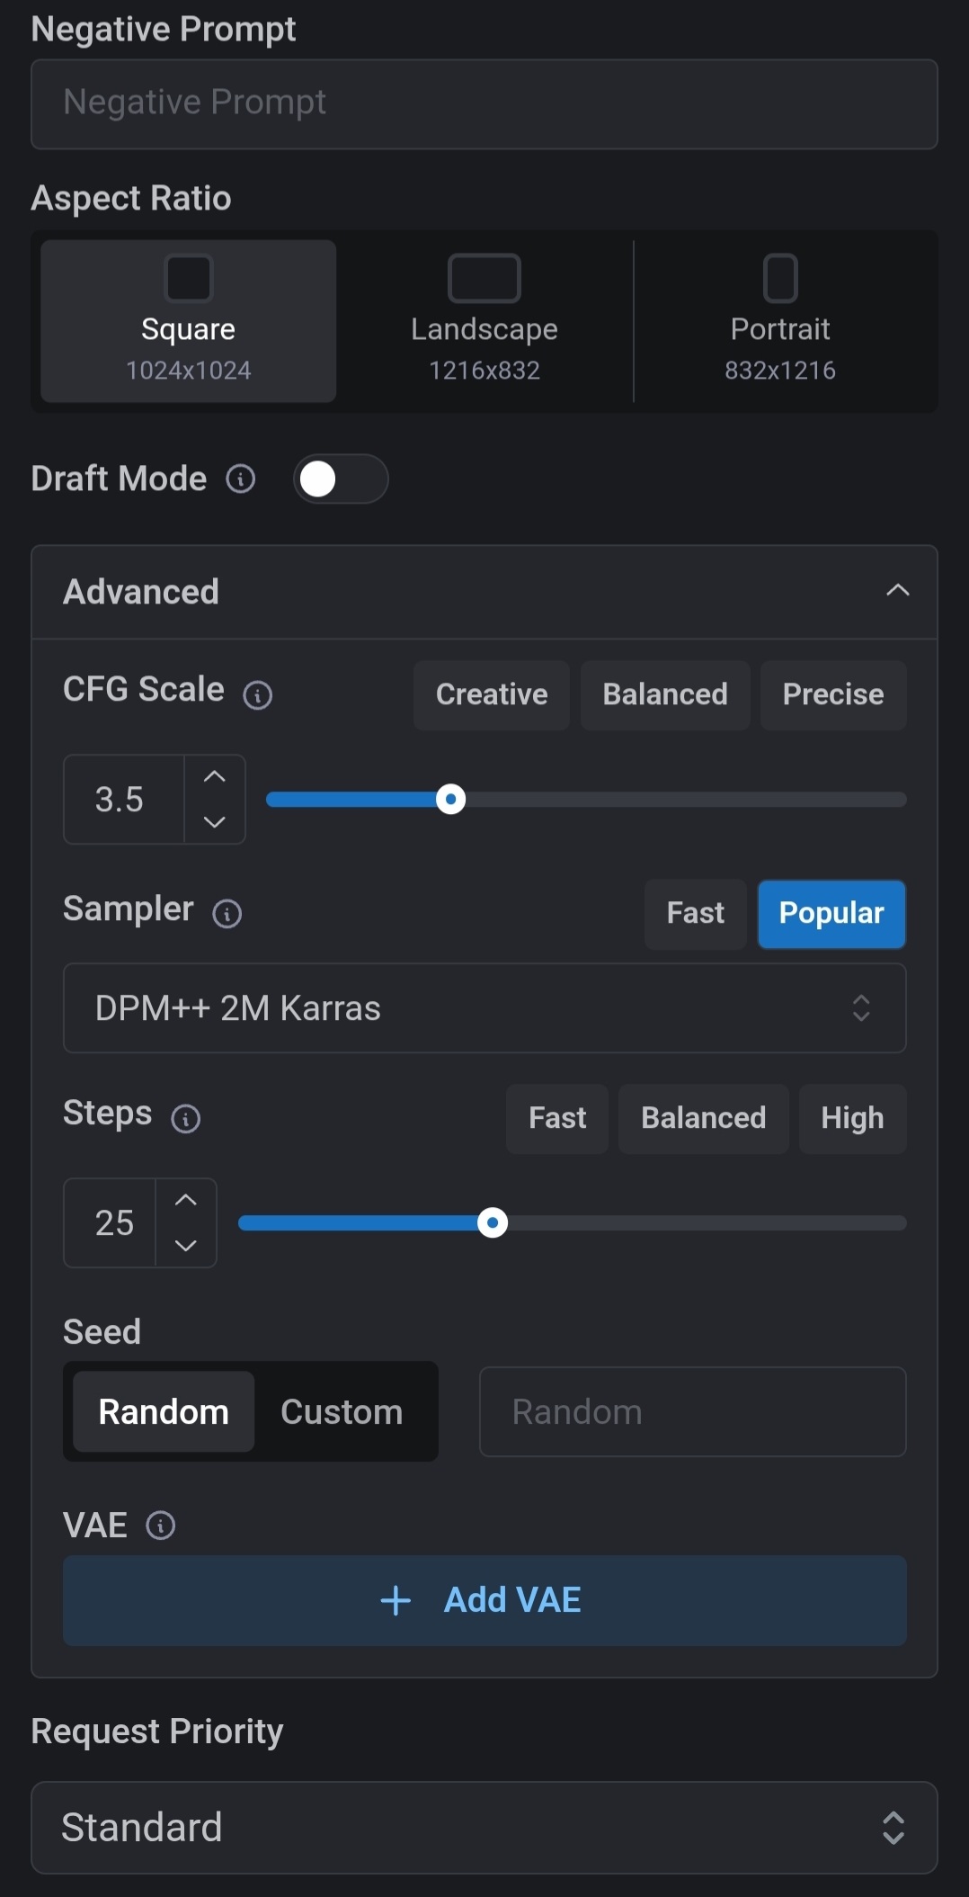Screen dimensions: 969x1897
Task: Focus the Negative Prompt text field
Action: 484,104
